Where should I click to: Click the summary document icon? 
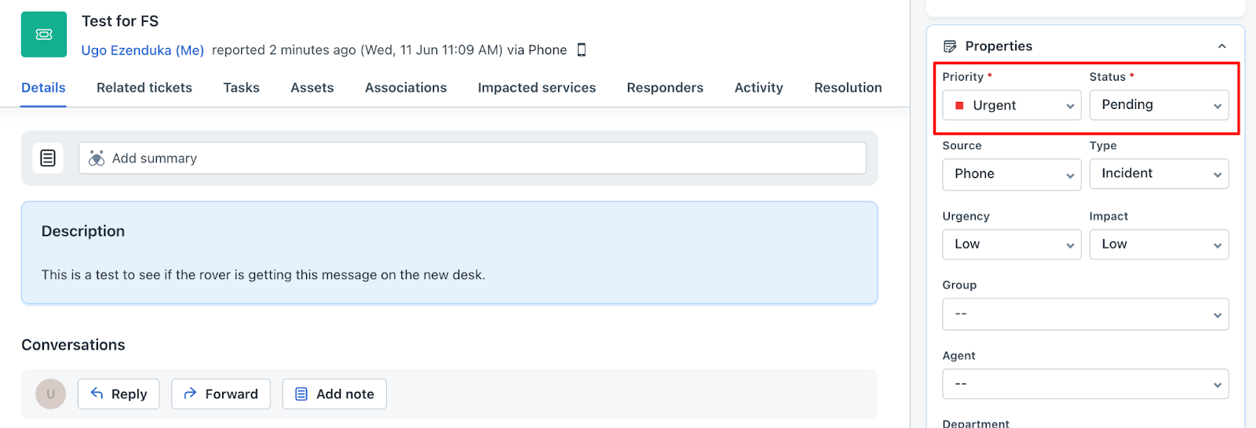[x=48, y=158]
